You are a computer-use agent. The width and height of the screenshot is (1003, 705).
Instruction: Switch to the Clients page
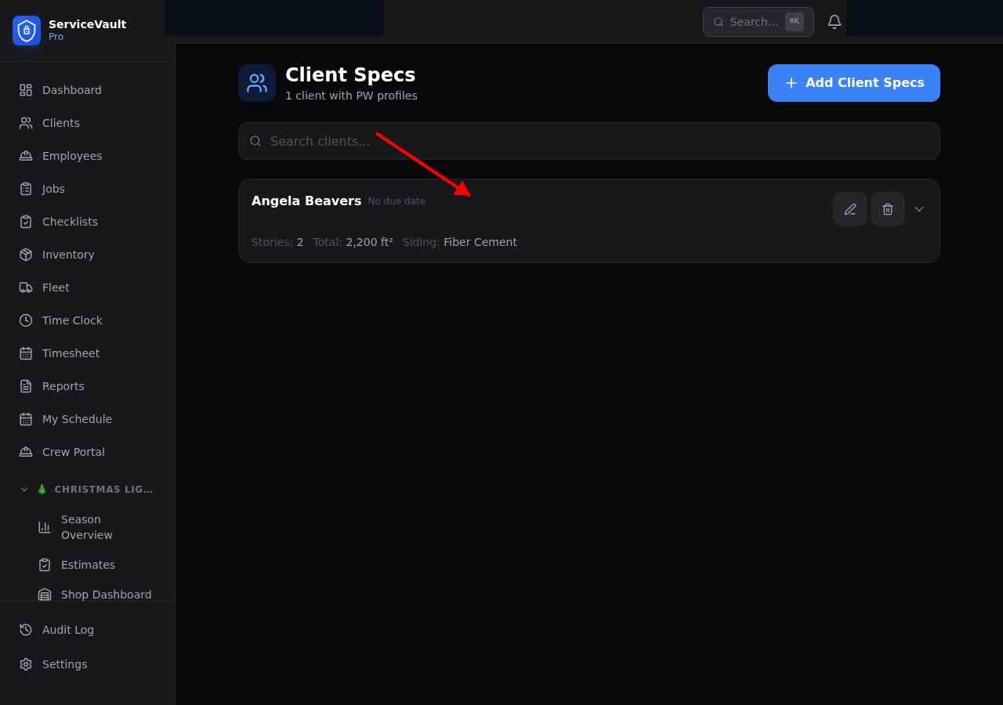pos(60,122)
